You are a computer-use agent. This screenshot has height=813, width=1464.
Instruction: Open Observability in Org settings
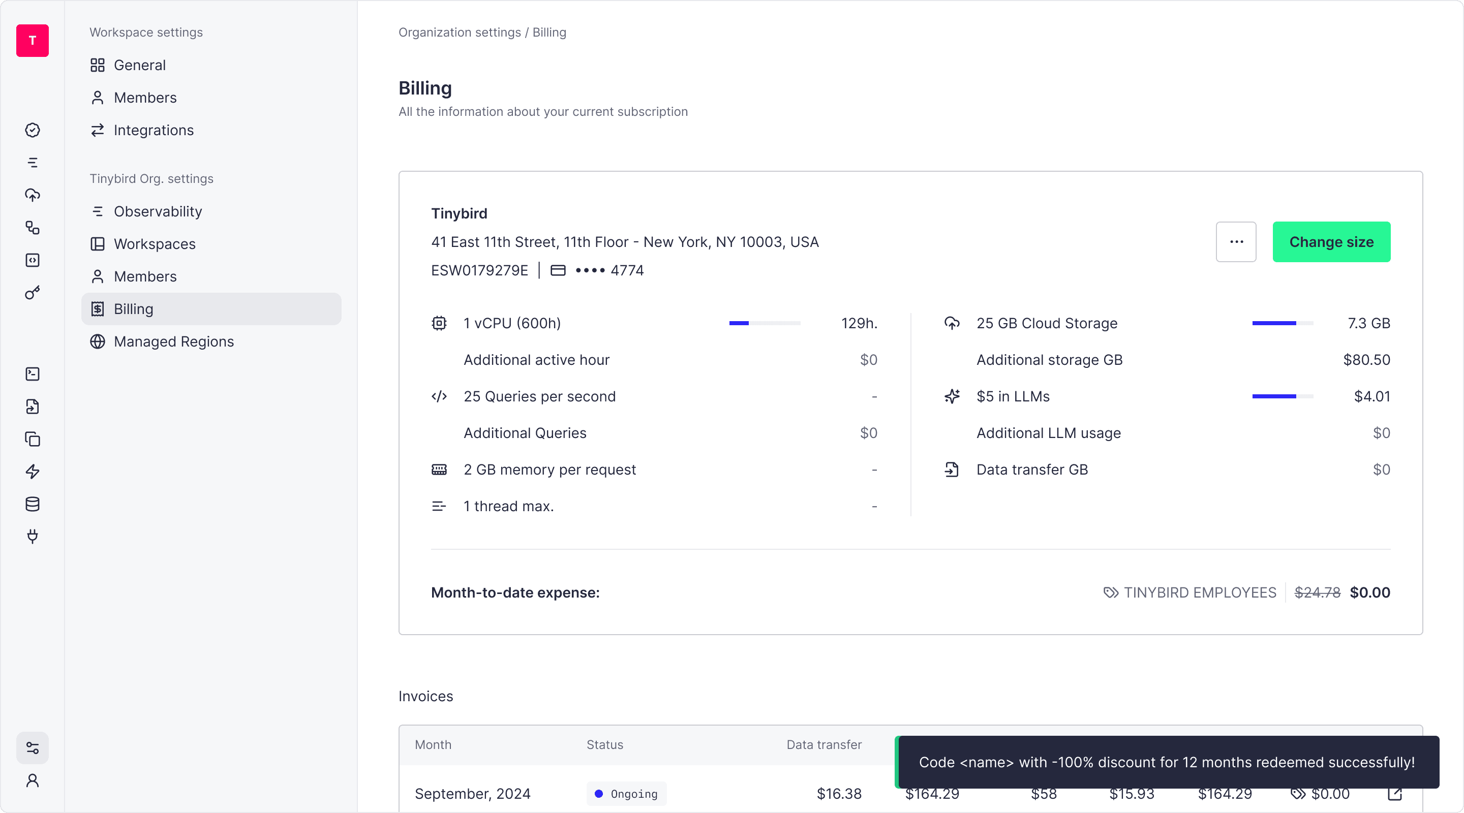point(158,211)
